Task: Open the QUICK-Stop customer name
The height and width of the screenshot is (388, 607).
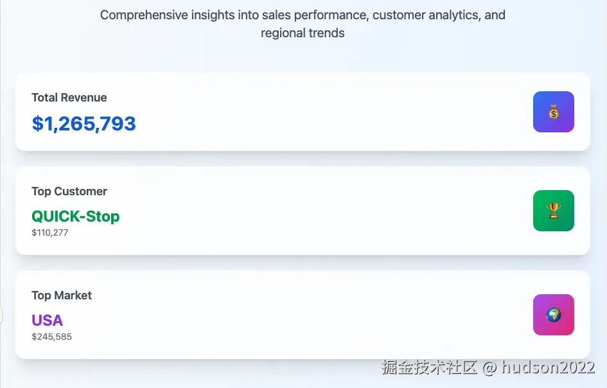Action: click(76, 216)
